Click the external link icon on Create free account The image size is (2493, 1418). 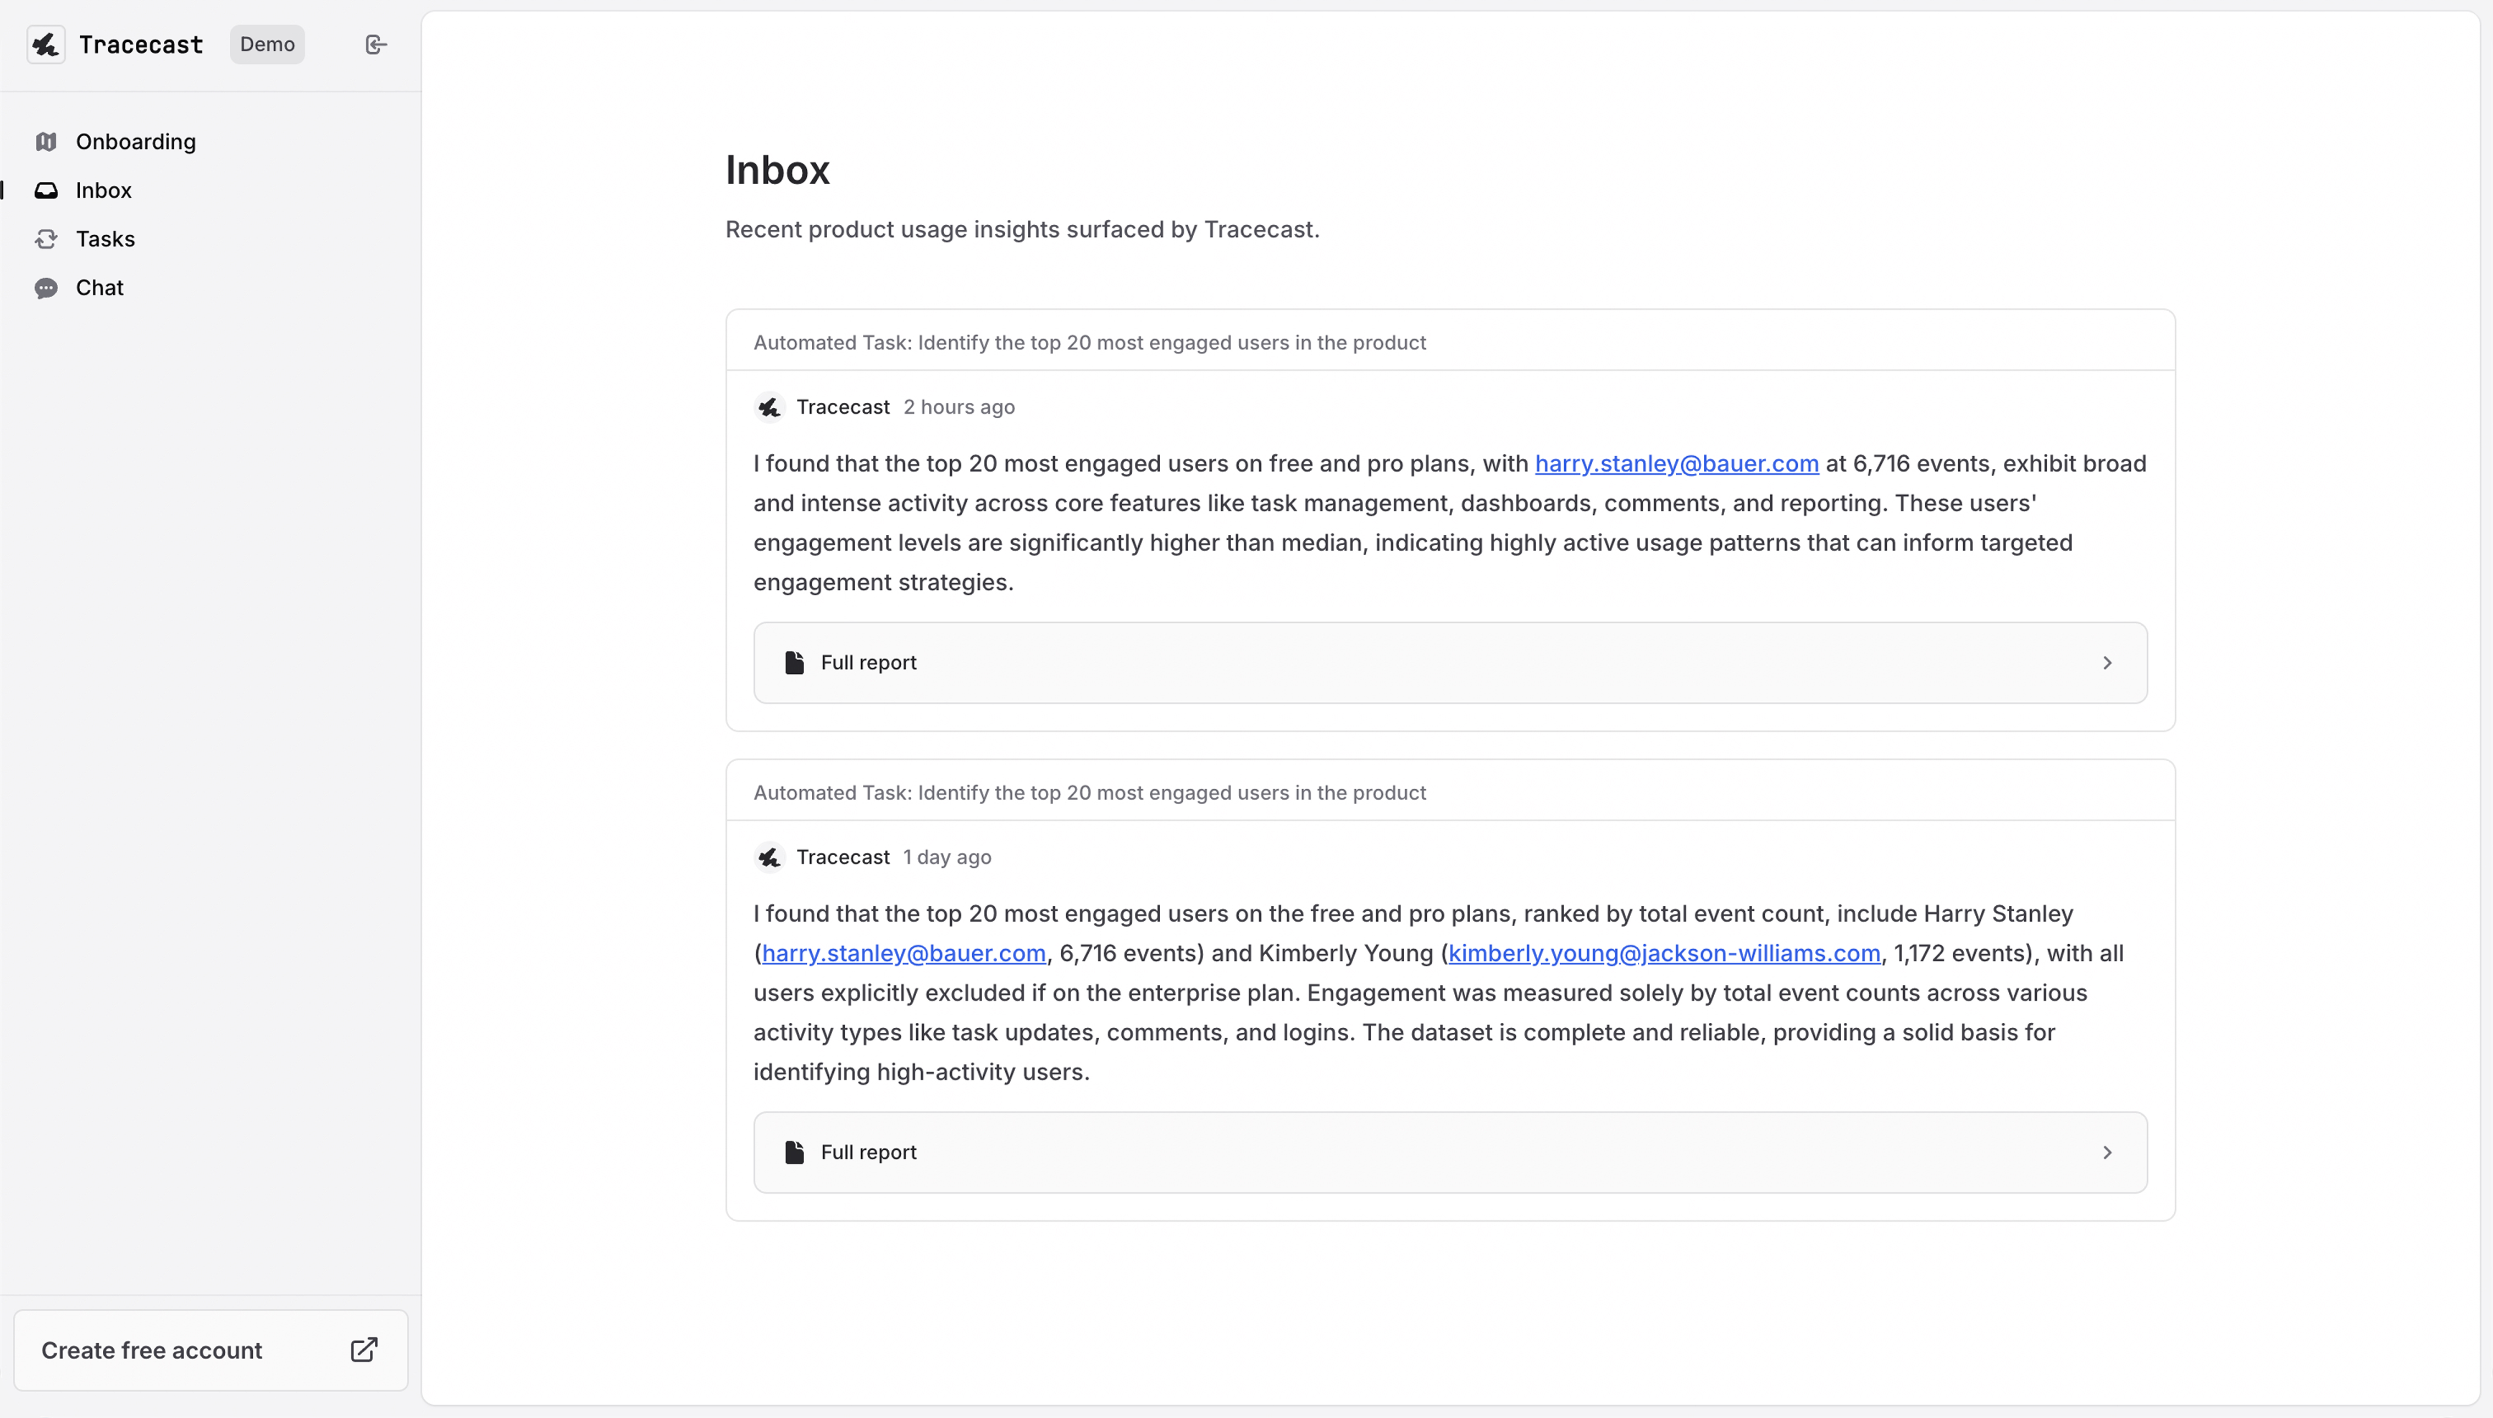[363, 1350]
